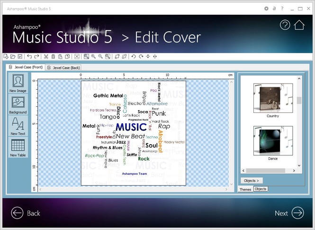Cut selection with scissors icon
The width and height of the screenshot is (315, 230).
(x=46, y=57)
